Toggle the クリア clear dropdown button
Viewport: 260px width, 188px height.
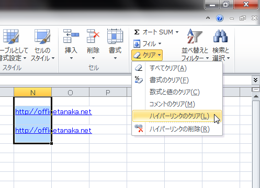pyautogui.click(x=147, y=55)
